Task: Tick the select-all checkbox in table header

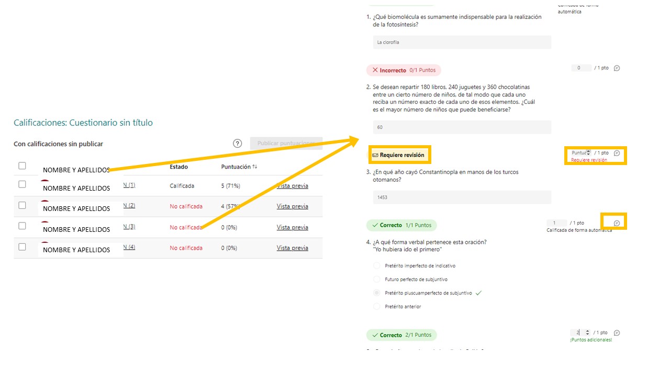Action: [22, 166]
